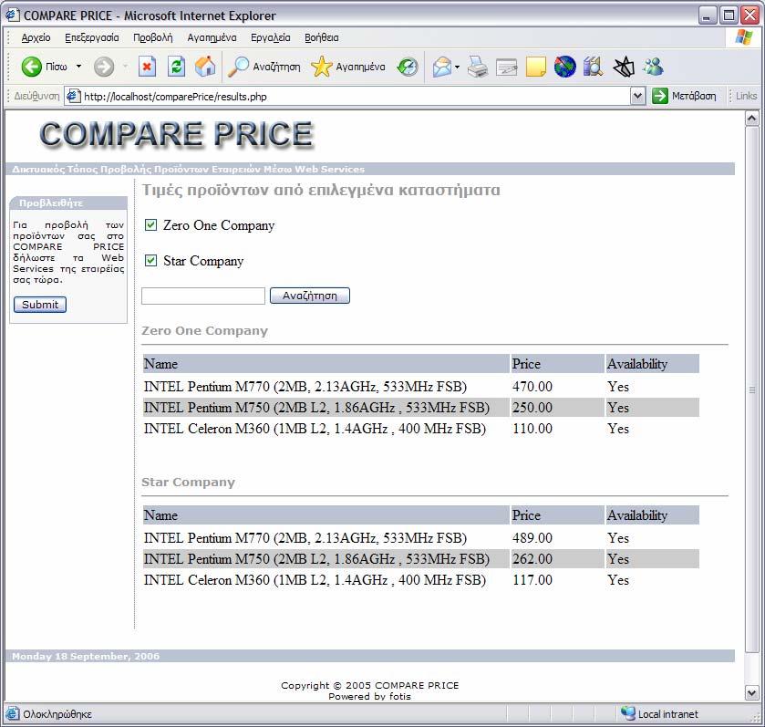
Task: Open the Εργαλεία menu
Action: [270, 37]
